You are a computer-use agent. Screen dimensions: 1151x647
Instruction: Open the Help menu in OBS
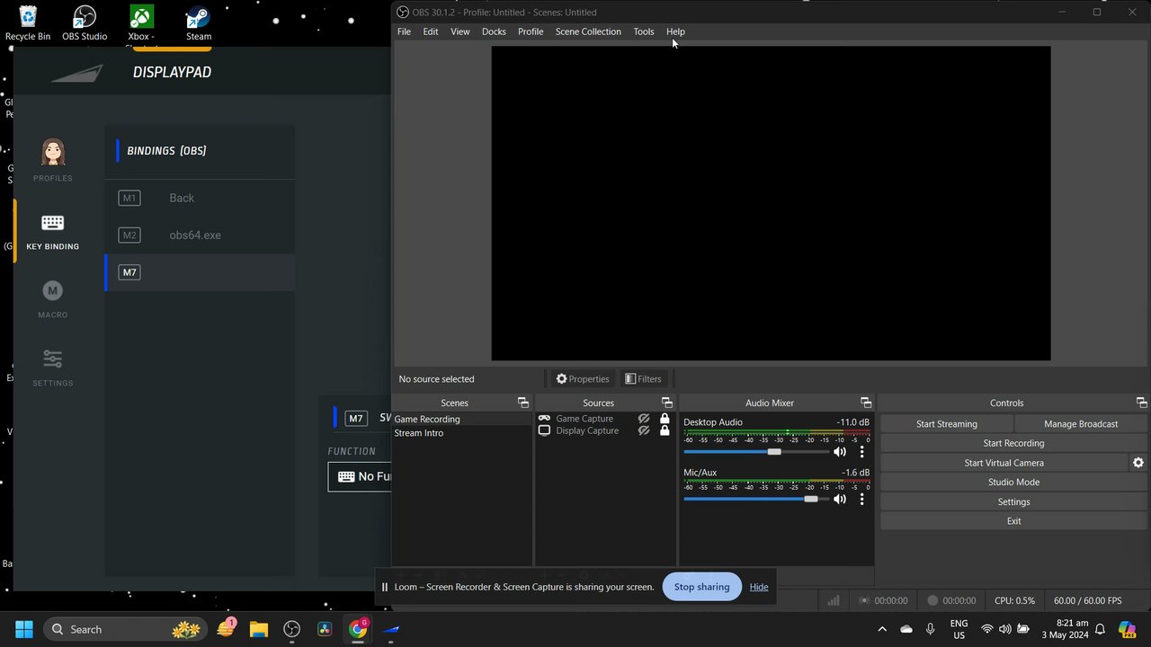point(675,31)
